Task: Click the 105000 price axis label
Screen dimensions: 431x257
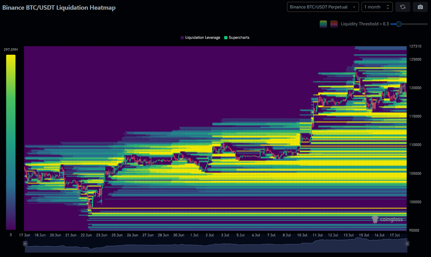Action: click(x=415, y=174)
